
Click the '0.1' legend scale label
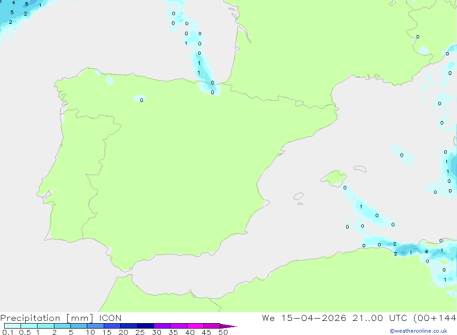pos(8,332)
